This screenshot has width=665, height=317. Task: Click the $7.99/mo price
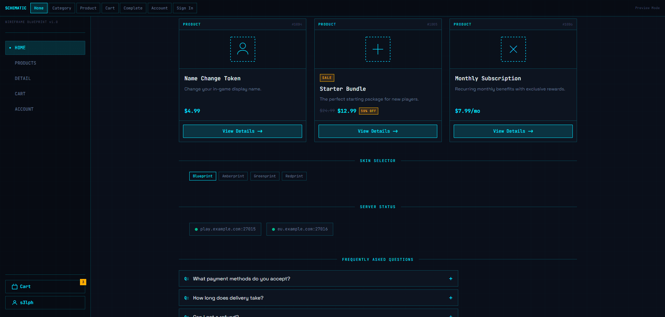point(468,111)
